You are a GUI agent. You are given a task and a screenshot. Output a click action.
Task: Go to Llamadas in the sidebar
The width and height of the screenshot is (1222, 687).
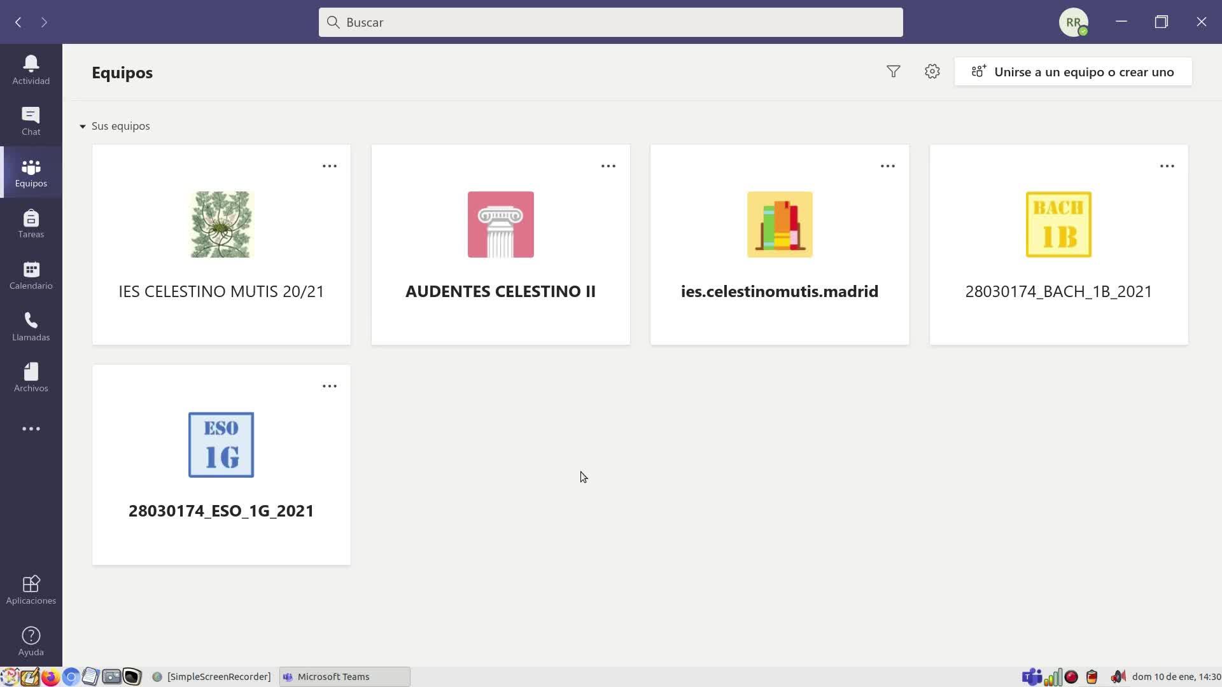click(x=31, y=326)
